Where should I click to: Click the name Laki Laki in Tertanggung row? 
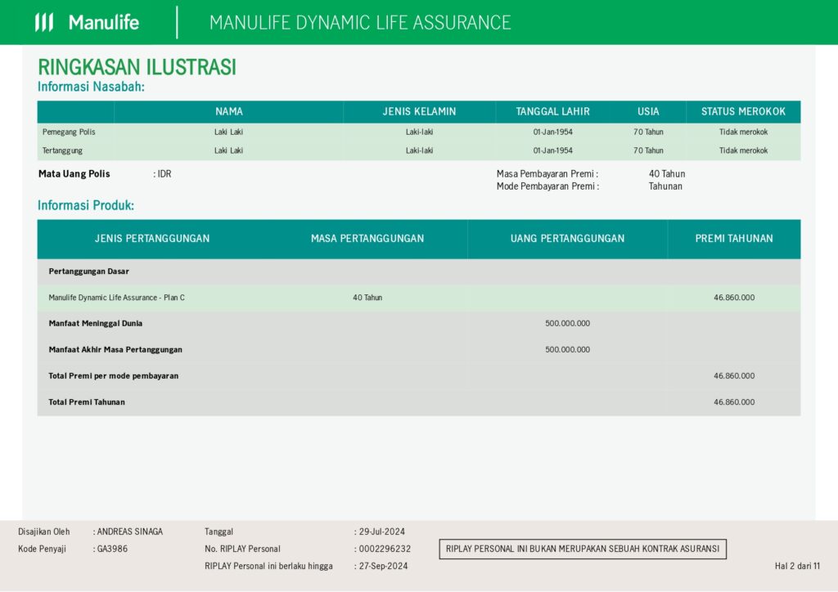coord(229,150)
